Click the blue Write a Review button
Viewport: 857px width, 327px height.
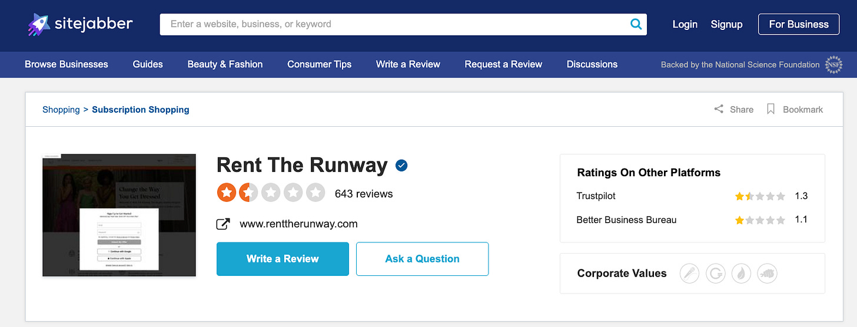(x=283, y=259)
